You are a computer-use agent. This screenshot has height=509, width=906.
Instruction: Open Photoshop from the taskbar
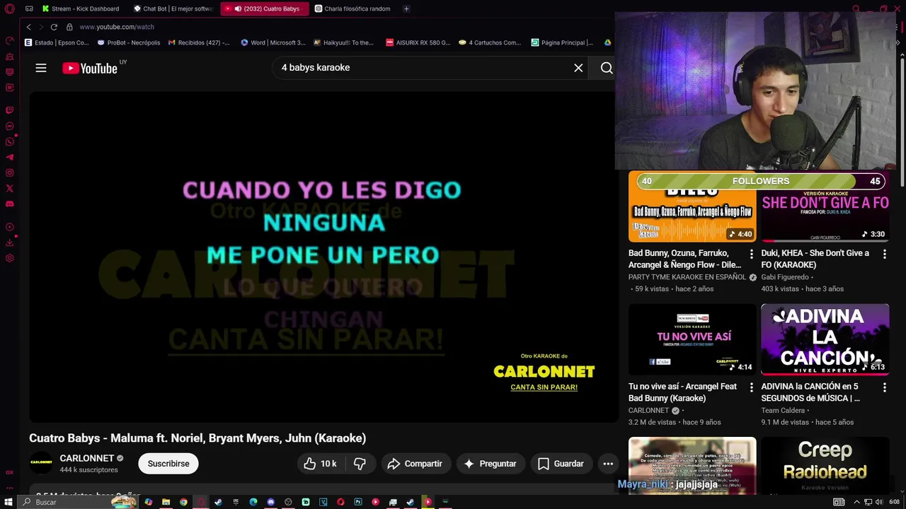357,502
